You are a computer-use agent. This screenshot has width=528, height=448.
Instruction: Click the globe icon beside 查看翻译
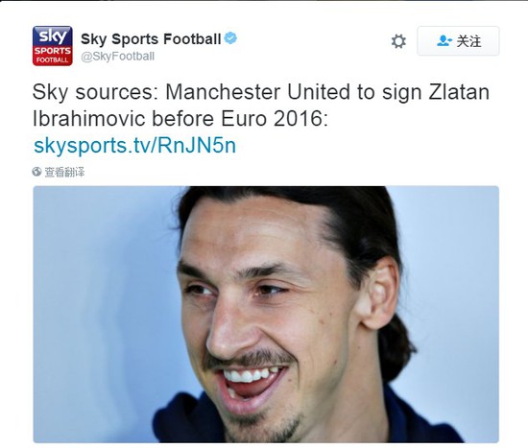[36, 172]
